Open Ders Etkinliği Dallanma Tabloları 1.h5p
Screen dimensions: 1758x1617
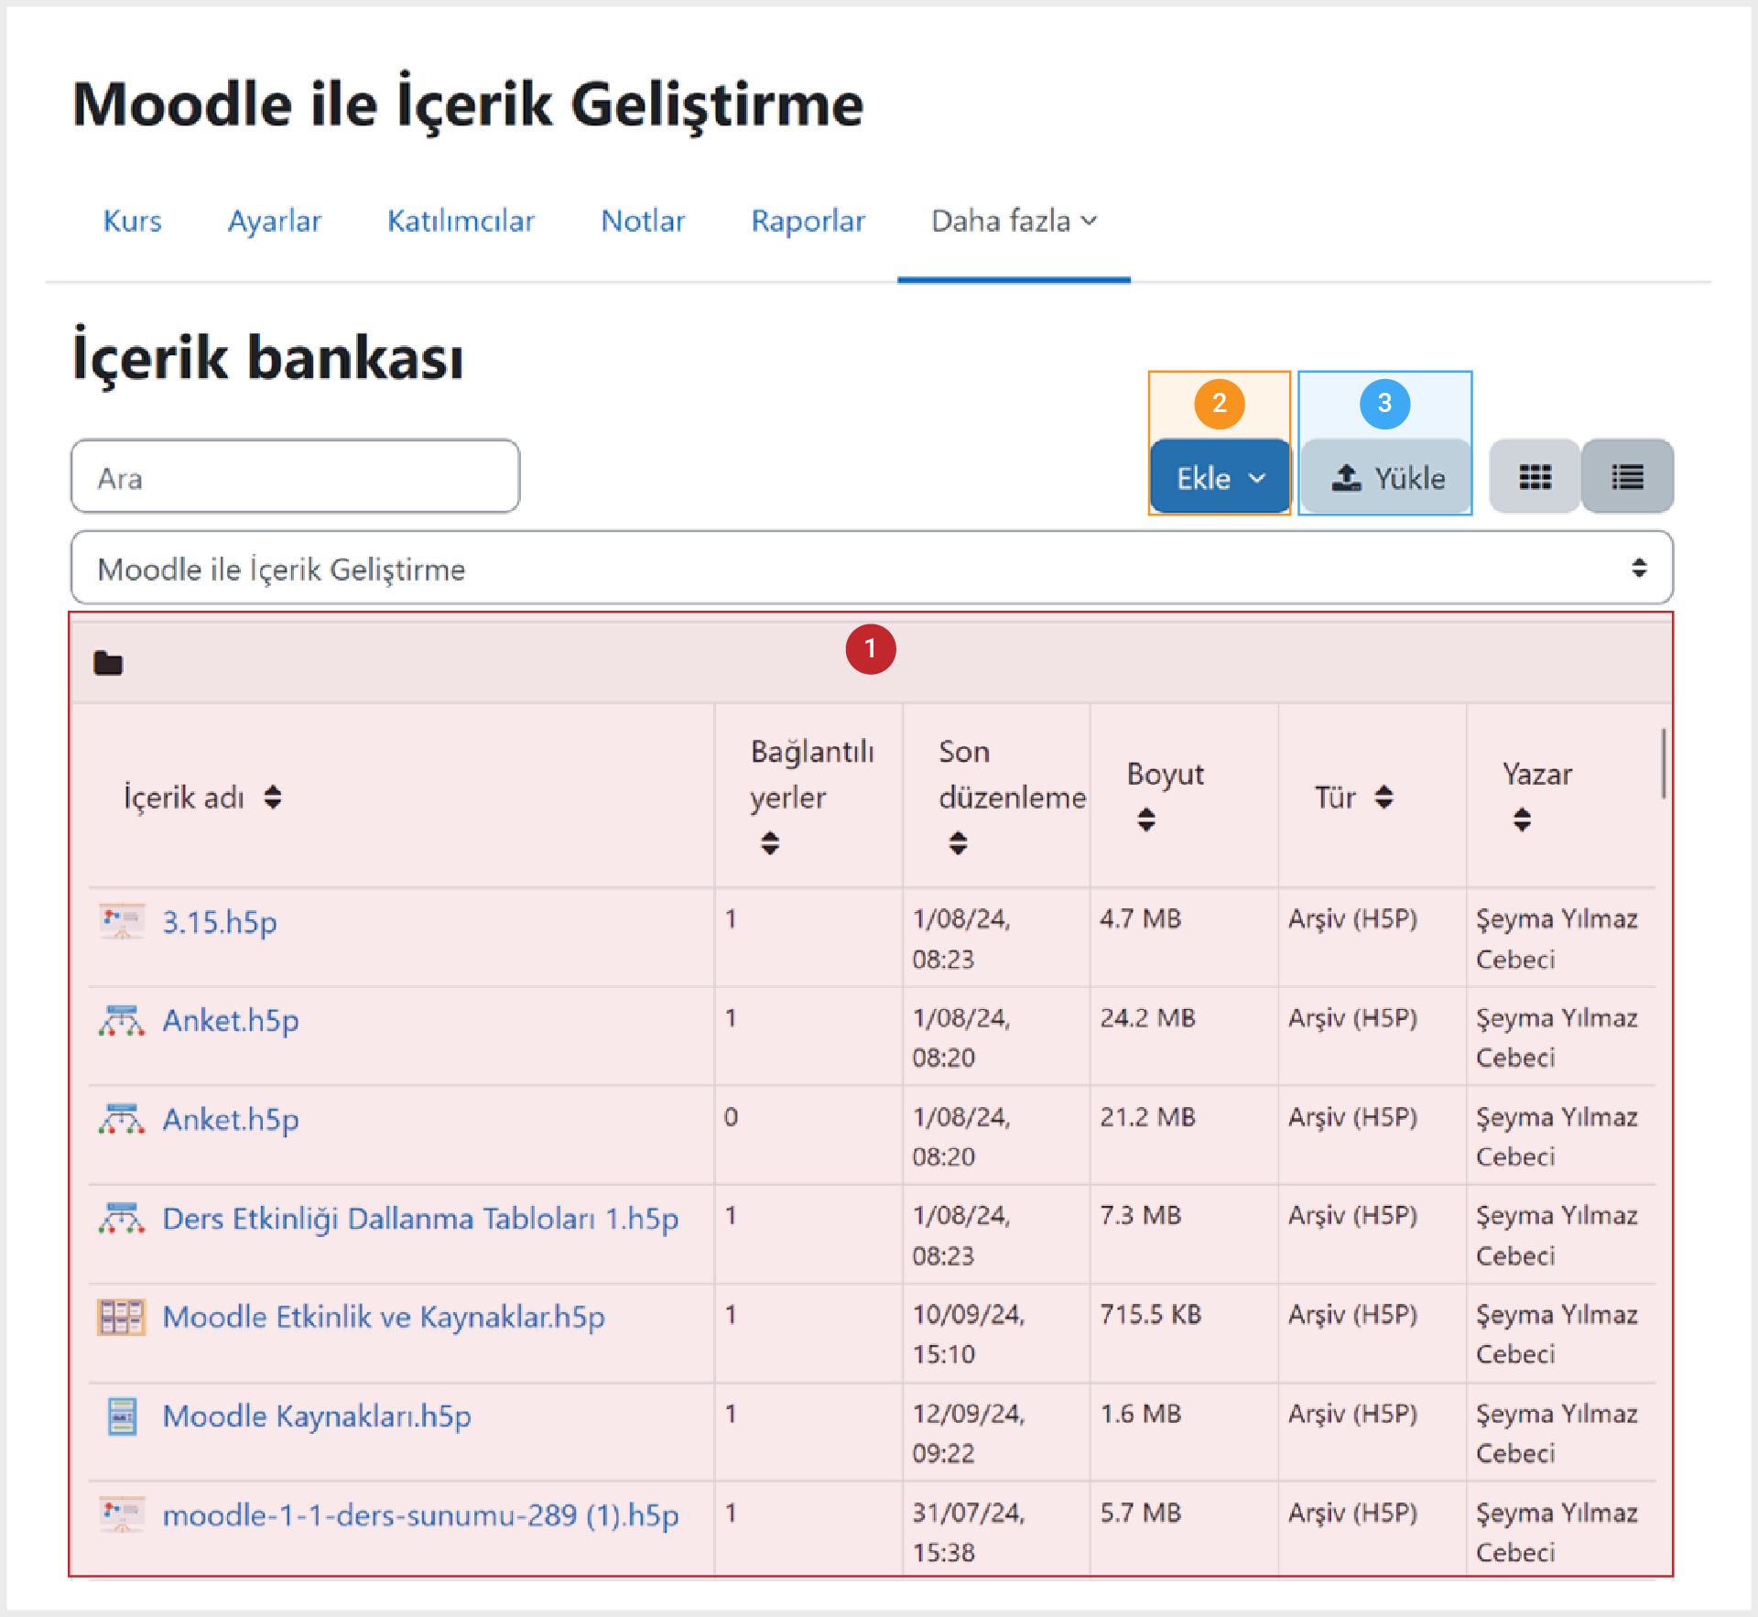tap(420, 1218)
